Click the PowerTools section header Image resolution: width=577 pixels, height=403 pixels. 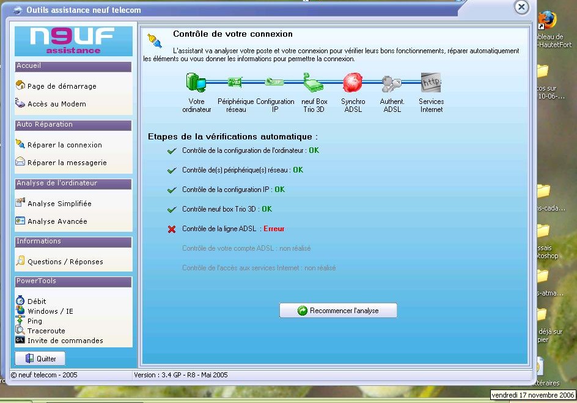[73, 281]
